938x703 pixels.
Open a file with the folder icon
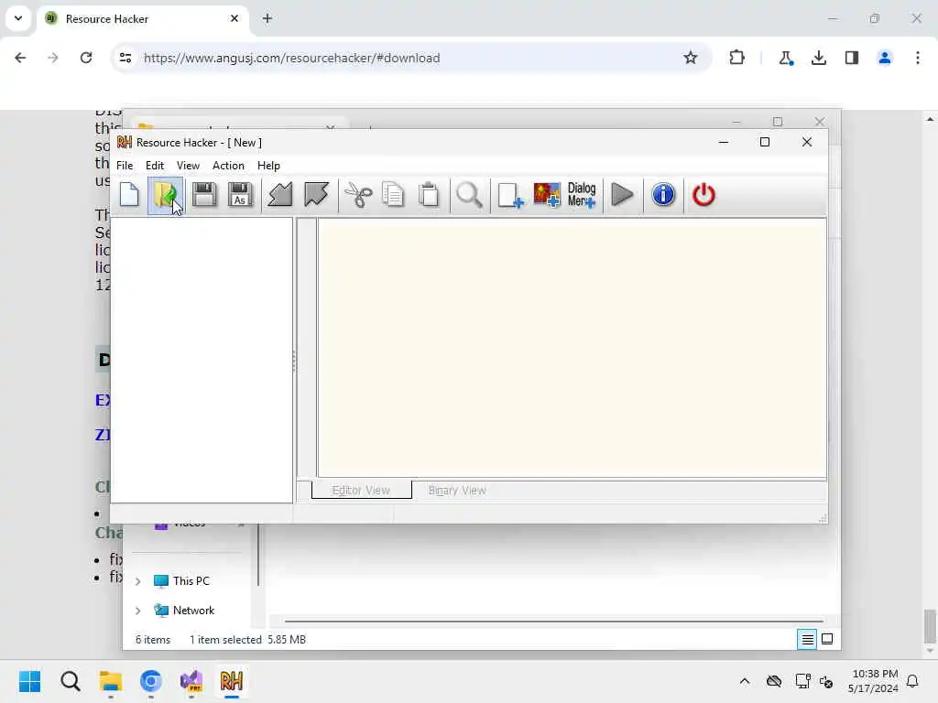(165, 195)
